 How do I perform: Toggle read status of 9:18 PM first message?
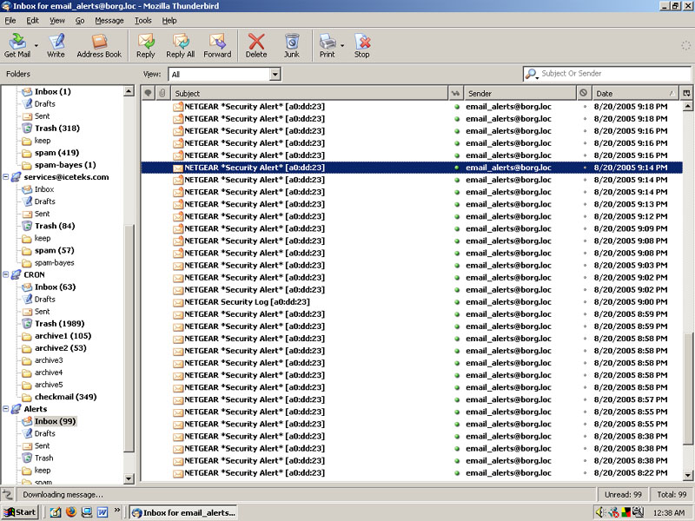[457, 106]
